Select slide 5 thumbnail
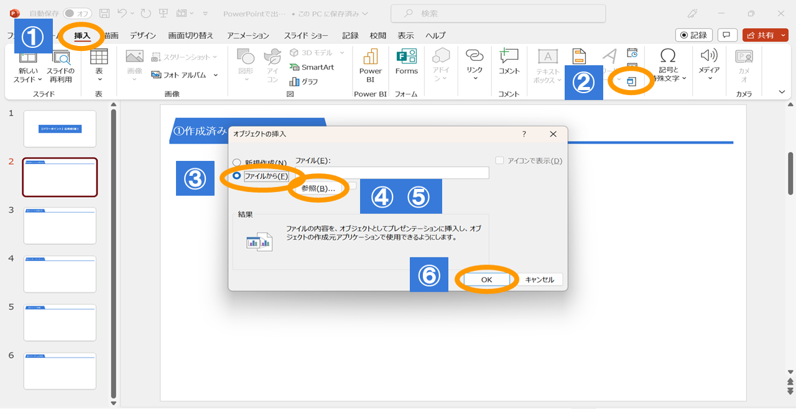 click(x=60, y=323)
